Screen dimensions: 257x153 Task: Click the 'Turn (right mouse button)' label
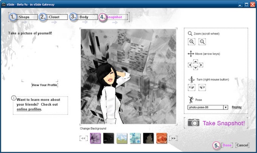click(x=213, y=79)
